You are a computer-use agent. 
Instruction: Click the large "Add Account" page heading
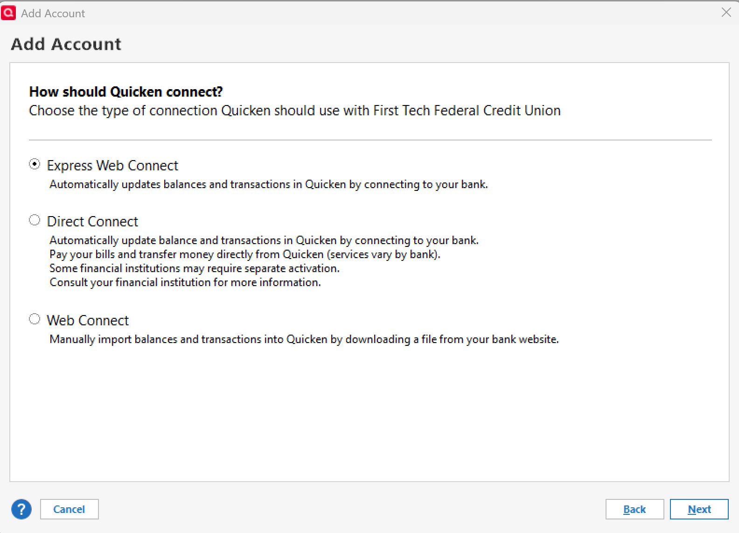pyautogui.click(x=66, y=44)
